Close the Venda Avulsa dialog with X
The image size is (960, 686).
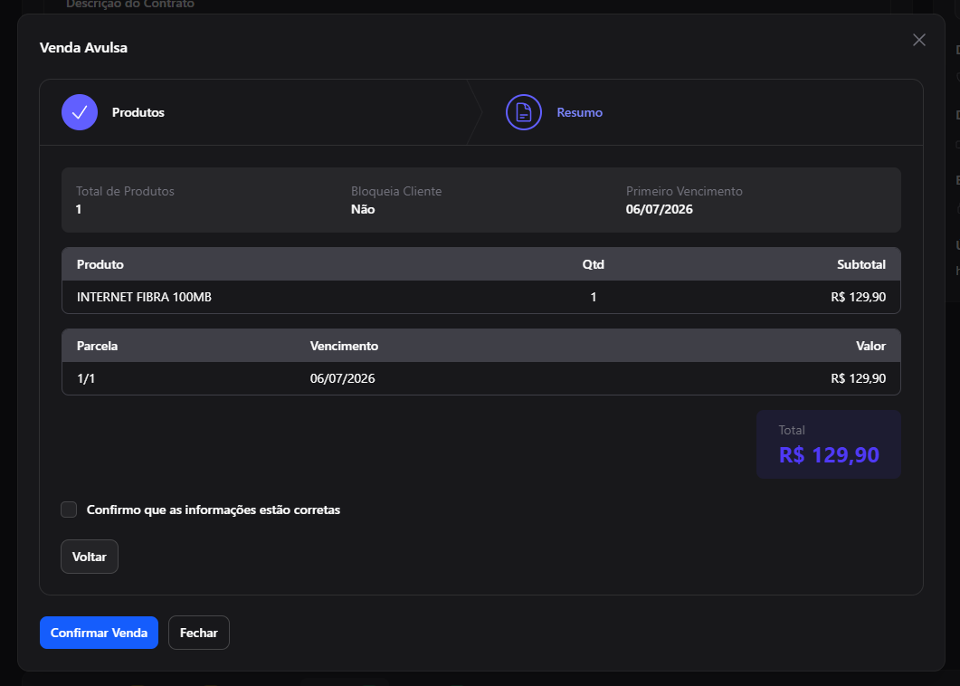point(919,40)
